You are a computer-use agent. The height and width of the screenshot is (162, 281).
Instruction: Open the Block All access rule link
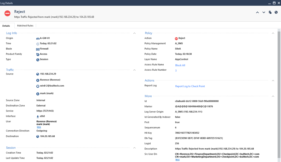click(180, 65)
